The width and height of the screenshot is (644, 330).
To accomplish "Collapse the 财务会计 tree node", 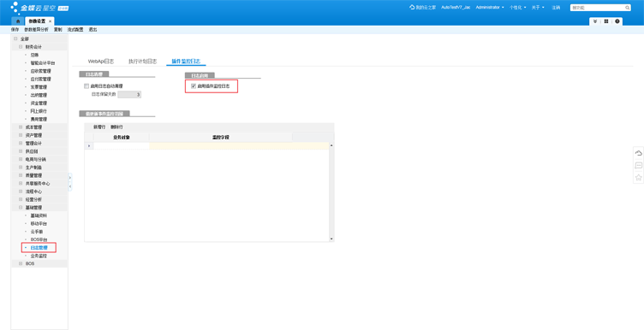I will point(21,47).
